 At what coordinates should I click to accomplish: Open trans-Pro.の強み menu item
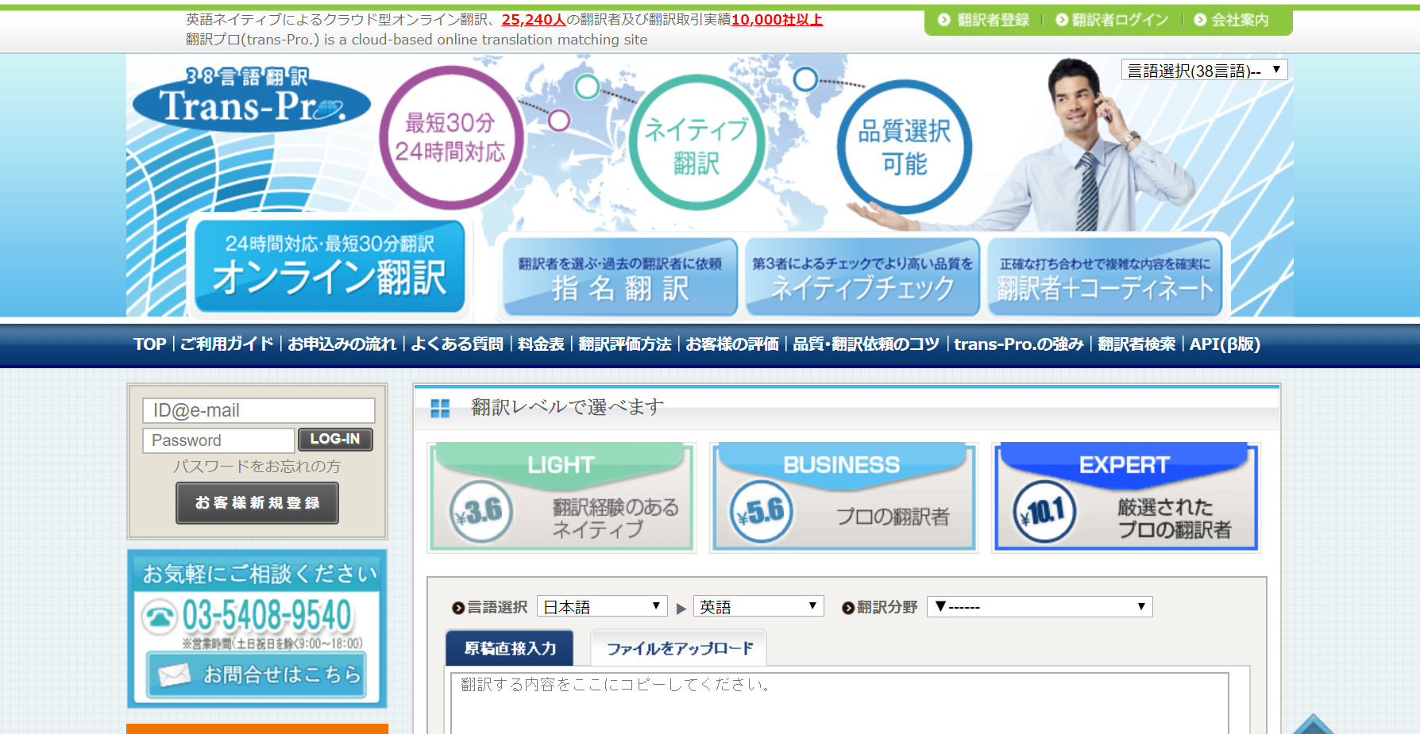1018,344
